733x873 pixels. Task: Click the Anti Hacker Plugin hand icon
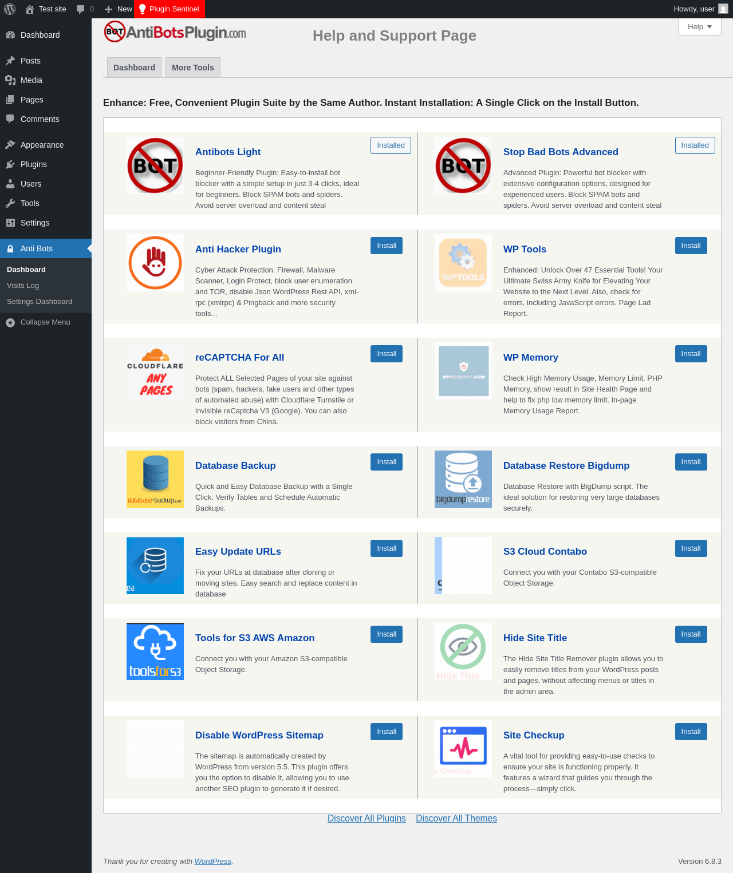155,263
